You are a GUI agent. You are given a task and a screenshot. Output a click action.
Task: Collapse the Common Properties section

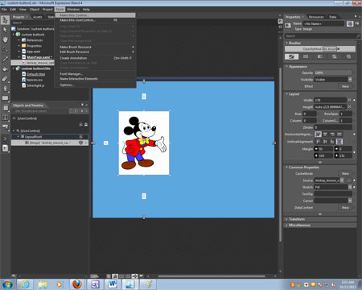286,167
